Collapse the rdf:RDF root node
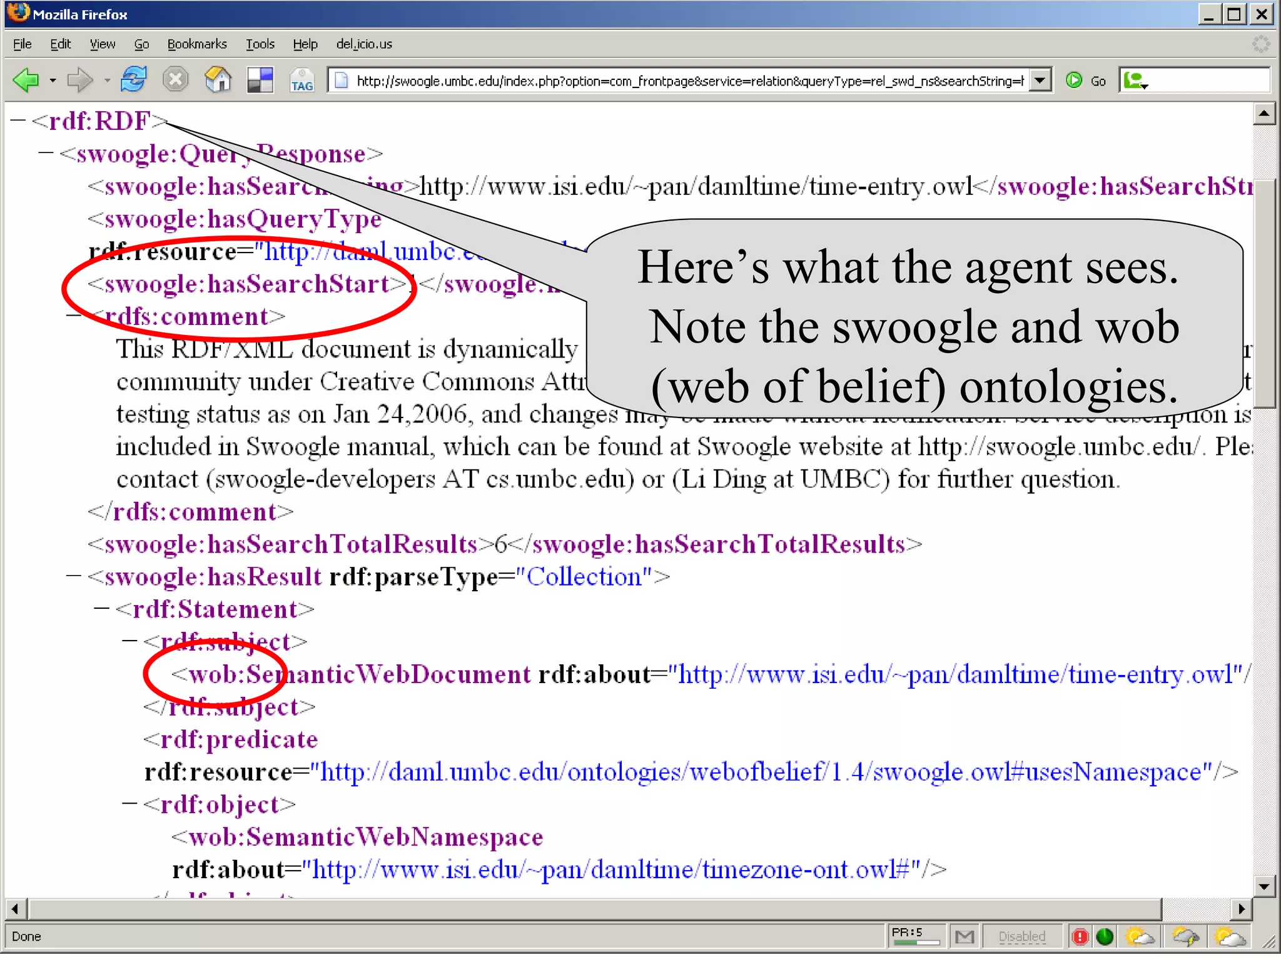This screenshot has width=1281, height=960. [x=18, y=121]
